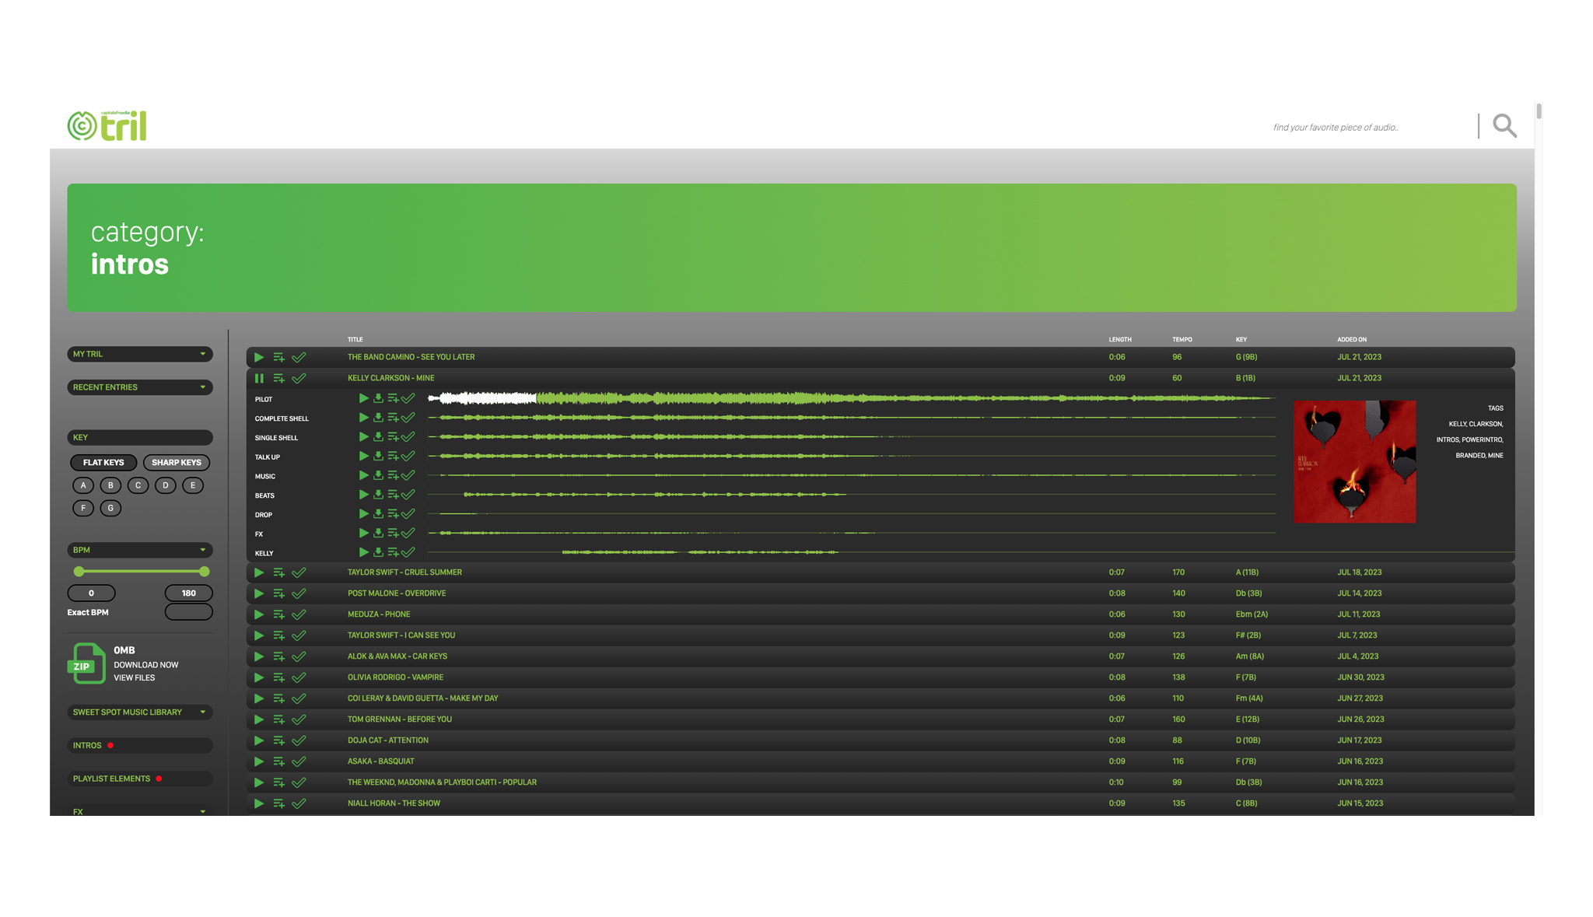The image size is (1593, 917).
Task: Mark Band Camino track with checkmark
Action: click(x=299, y=358)
